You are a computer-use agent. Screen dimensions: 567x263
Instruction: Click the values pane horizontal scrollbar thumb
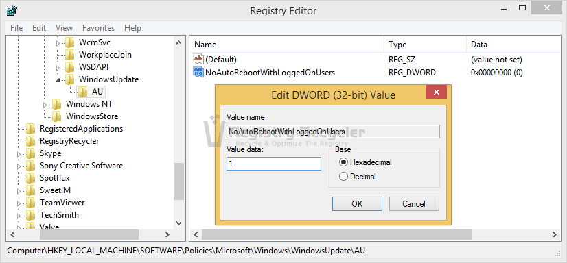click(x=336, y=234)
